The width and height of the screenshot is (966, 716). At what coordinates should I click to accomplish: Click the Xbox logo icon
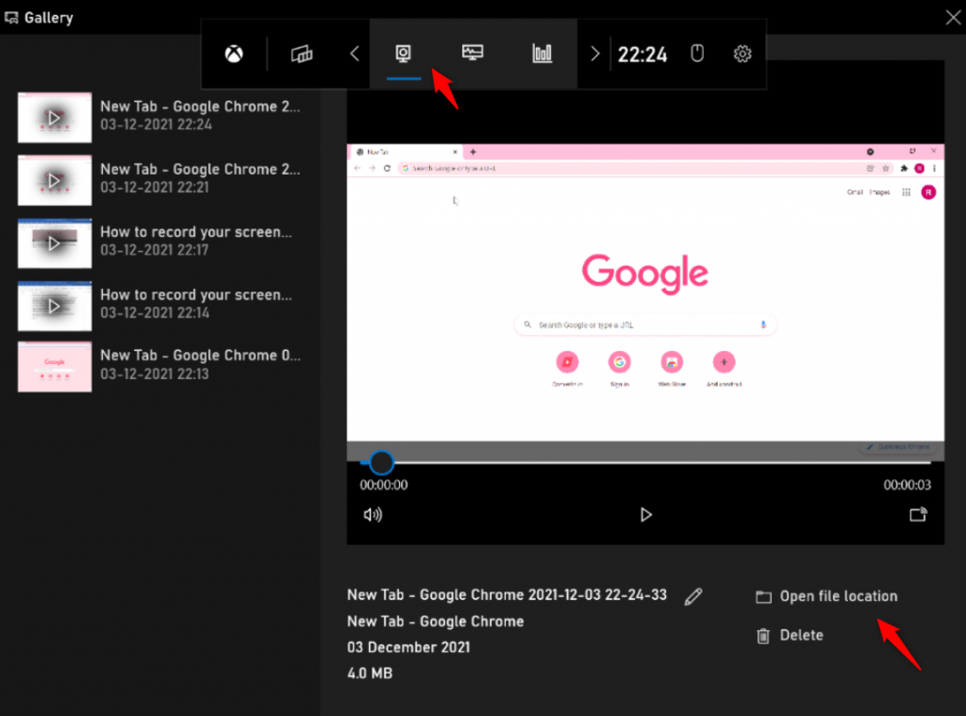click(x=234, y=54)
